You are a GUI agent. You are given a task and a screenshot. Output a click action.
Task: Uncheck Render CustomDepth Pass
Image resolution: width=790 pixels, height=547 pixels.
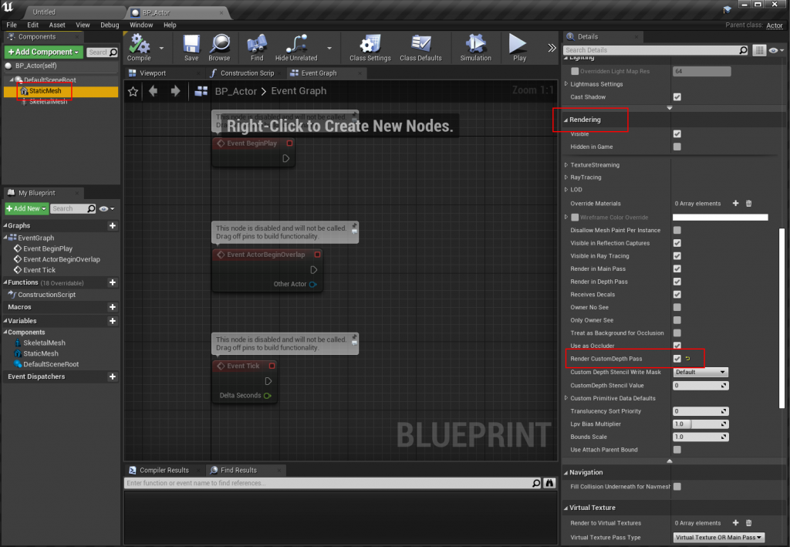pyautogui.click(x=677, y=359)
